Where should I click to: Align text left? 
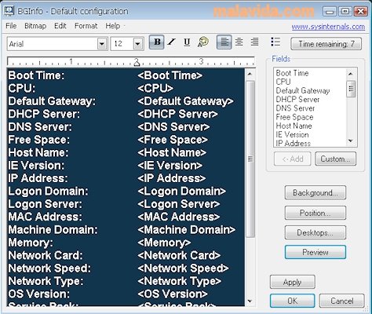tap(224, 42)
